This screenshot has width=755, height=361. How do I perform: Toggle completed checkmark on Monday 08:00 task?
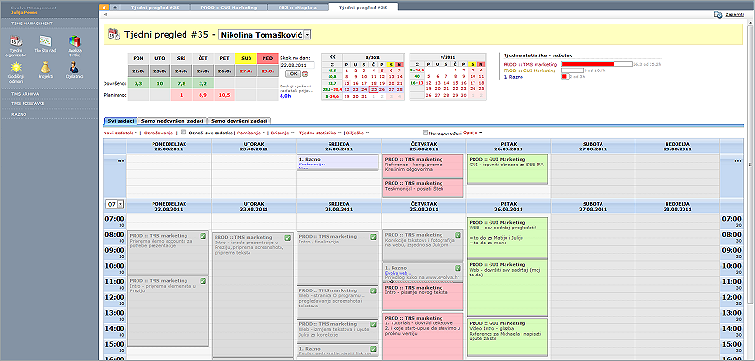203,236
